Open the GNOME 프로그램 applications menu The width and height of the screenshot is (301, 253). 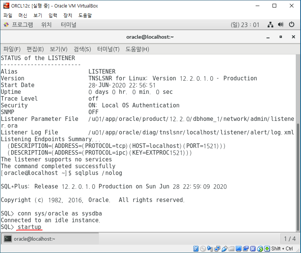coord(22,25)
